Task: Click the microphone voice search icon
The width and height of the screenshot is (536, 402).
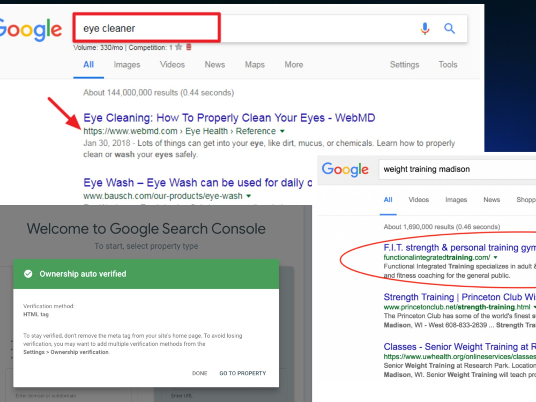Action: [x=425, y=28]
